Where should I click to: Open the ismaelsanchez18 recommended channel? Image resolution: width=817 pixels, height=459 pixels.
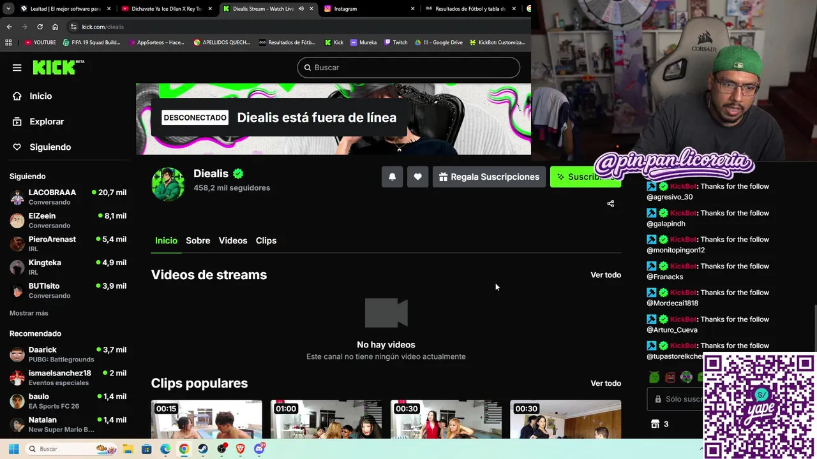click(x=68, y=377)
